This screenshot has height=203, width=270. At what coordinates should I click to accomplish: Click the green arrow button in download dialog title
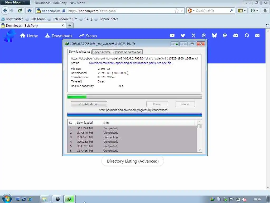[175, 44]
